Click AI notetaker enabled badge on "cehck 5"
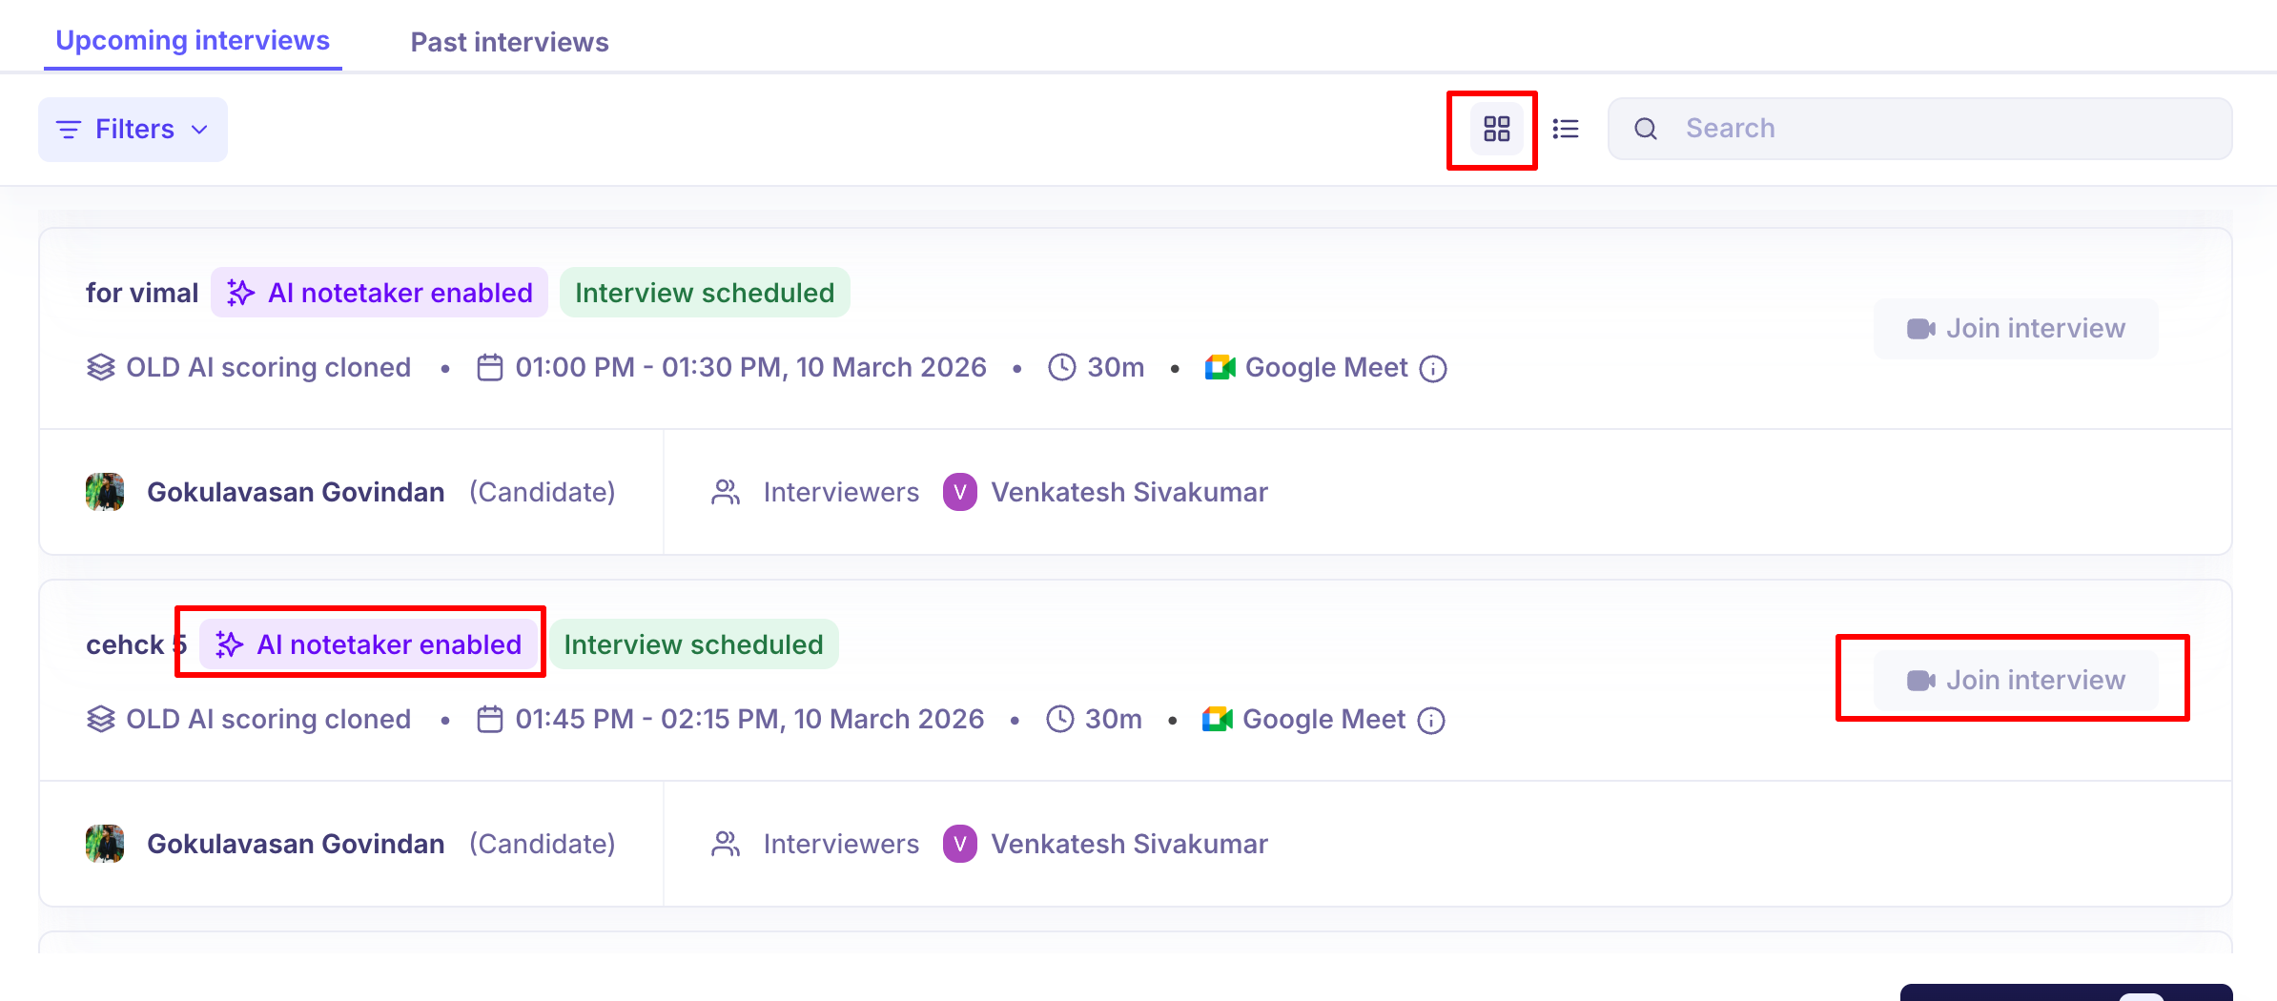Image resolution: width=2277 pixels, height=1001 pixels. [x=368, y=644]
